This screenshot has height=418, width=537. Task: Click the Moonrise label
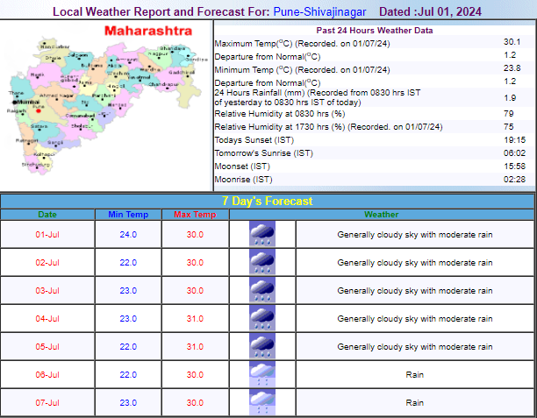tap(243, 180)
